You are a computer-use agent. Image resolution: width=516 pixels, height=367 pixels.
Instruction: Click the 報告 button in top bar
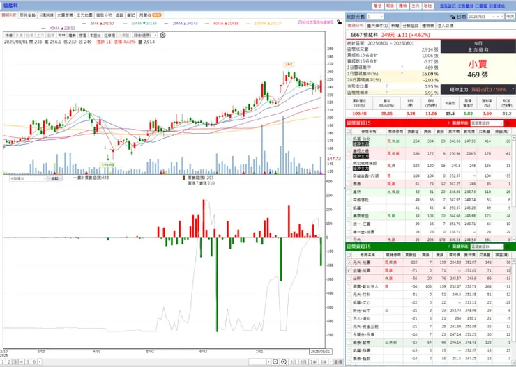click(x=390, y=6)
